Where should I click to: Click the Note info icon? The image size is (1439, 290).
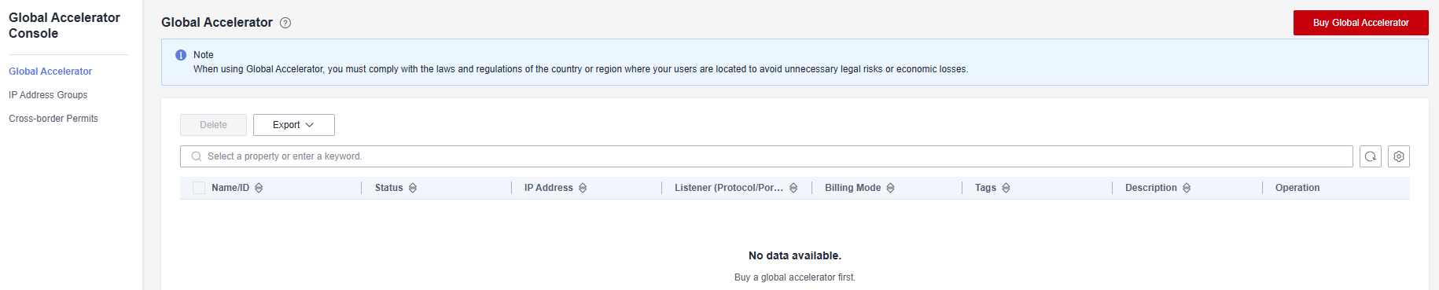pos(181,55)
